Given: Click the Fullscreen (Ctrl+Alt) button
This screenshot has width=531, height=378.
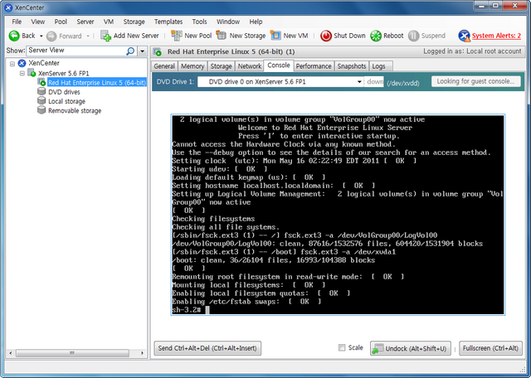Looking at the screenshot, I should click(490, 348).
